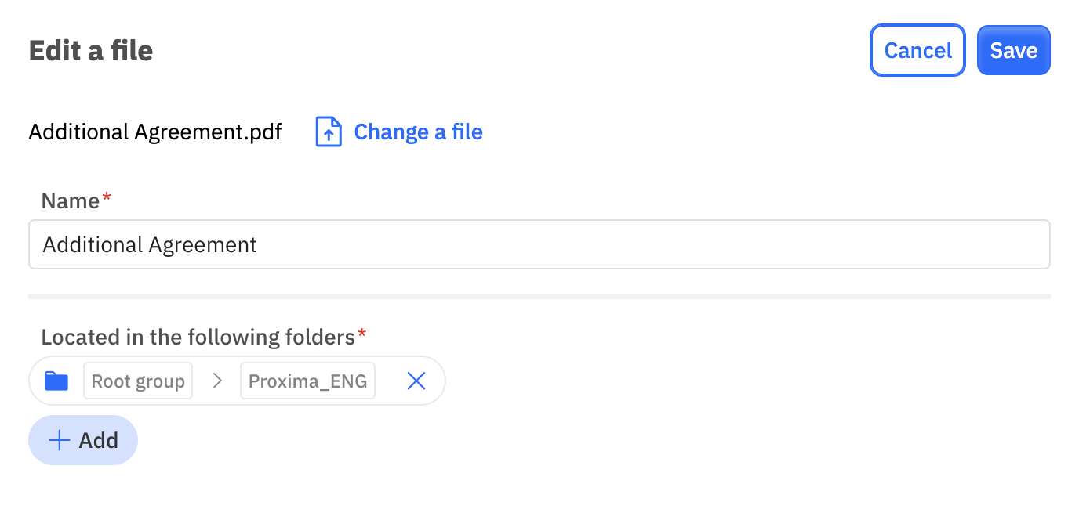Open the Change a file link
This screenshot has height=509, width=1079.
(418, 132)
